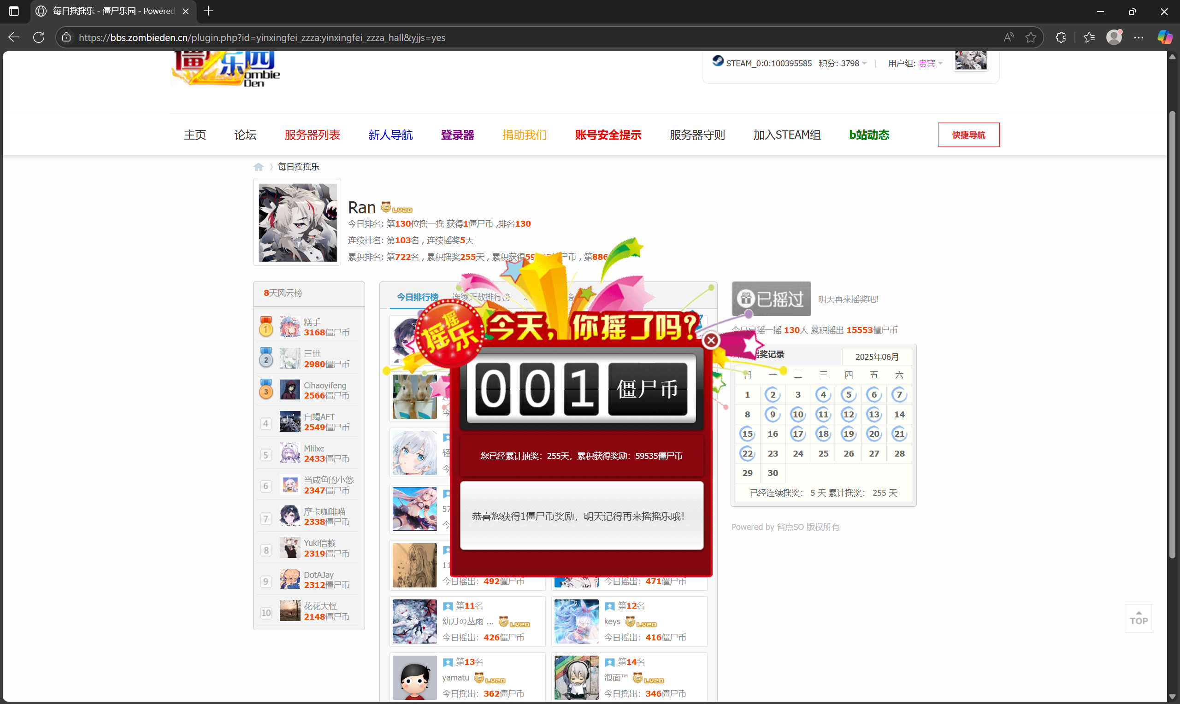Open the tab actions menu icon
Viewport: 1180px width, 704px height.
pyautogui.click(x=14, y=11)
